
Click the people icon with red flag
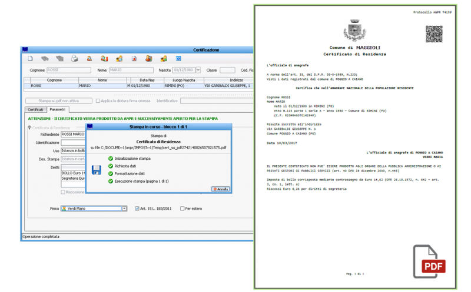[x=104, y=59]
